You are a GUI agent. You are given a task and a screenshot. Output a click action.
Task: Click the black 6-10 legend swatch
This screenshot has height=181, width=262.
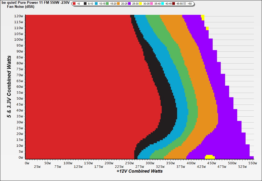point(85,4)
